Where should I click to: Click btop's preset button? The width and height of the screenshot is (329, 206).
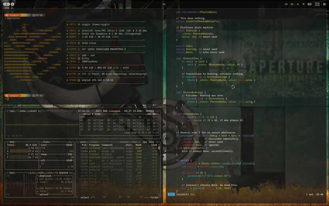pos(33,111)
